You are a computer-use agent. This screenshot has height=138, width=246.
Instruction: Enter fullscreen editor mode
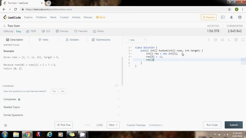[x=243, y=40]
